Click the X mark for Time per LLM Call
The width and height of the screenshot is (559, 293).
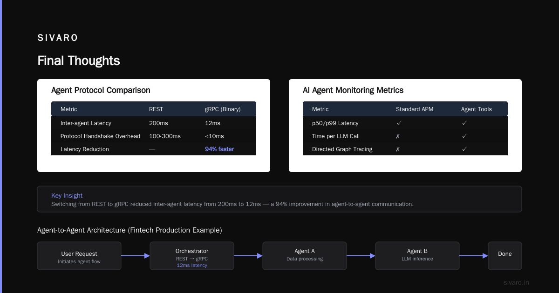398,136
